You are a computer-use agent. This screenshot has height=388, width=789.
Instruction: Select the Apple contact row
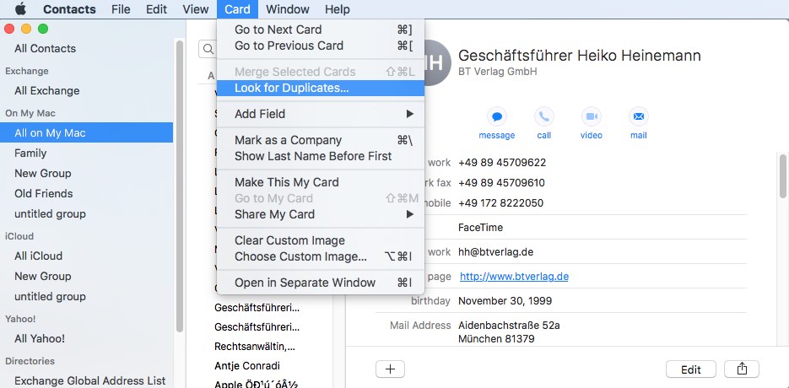coord(257,384)
